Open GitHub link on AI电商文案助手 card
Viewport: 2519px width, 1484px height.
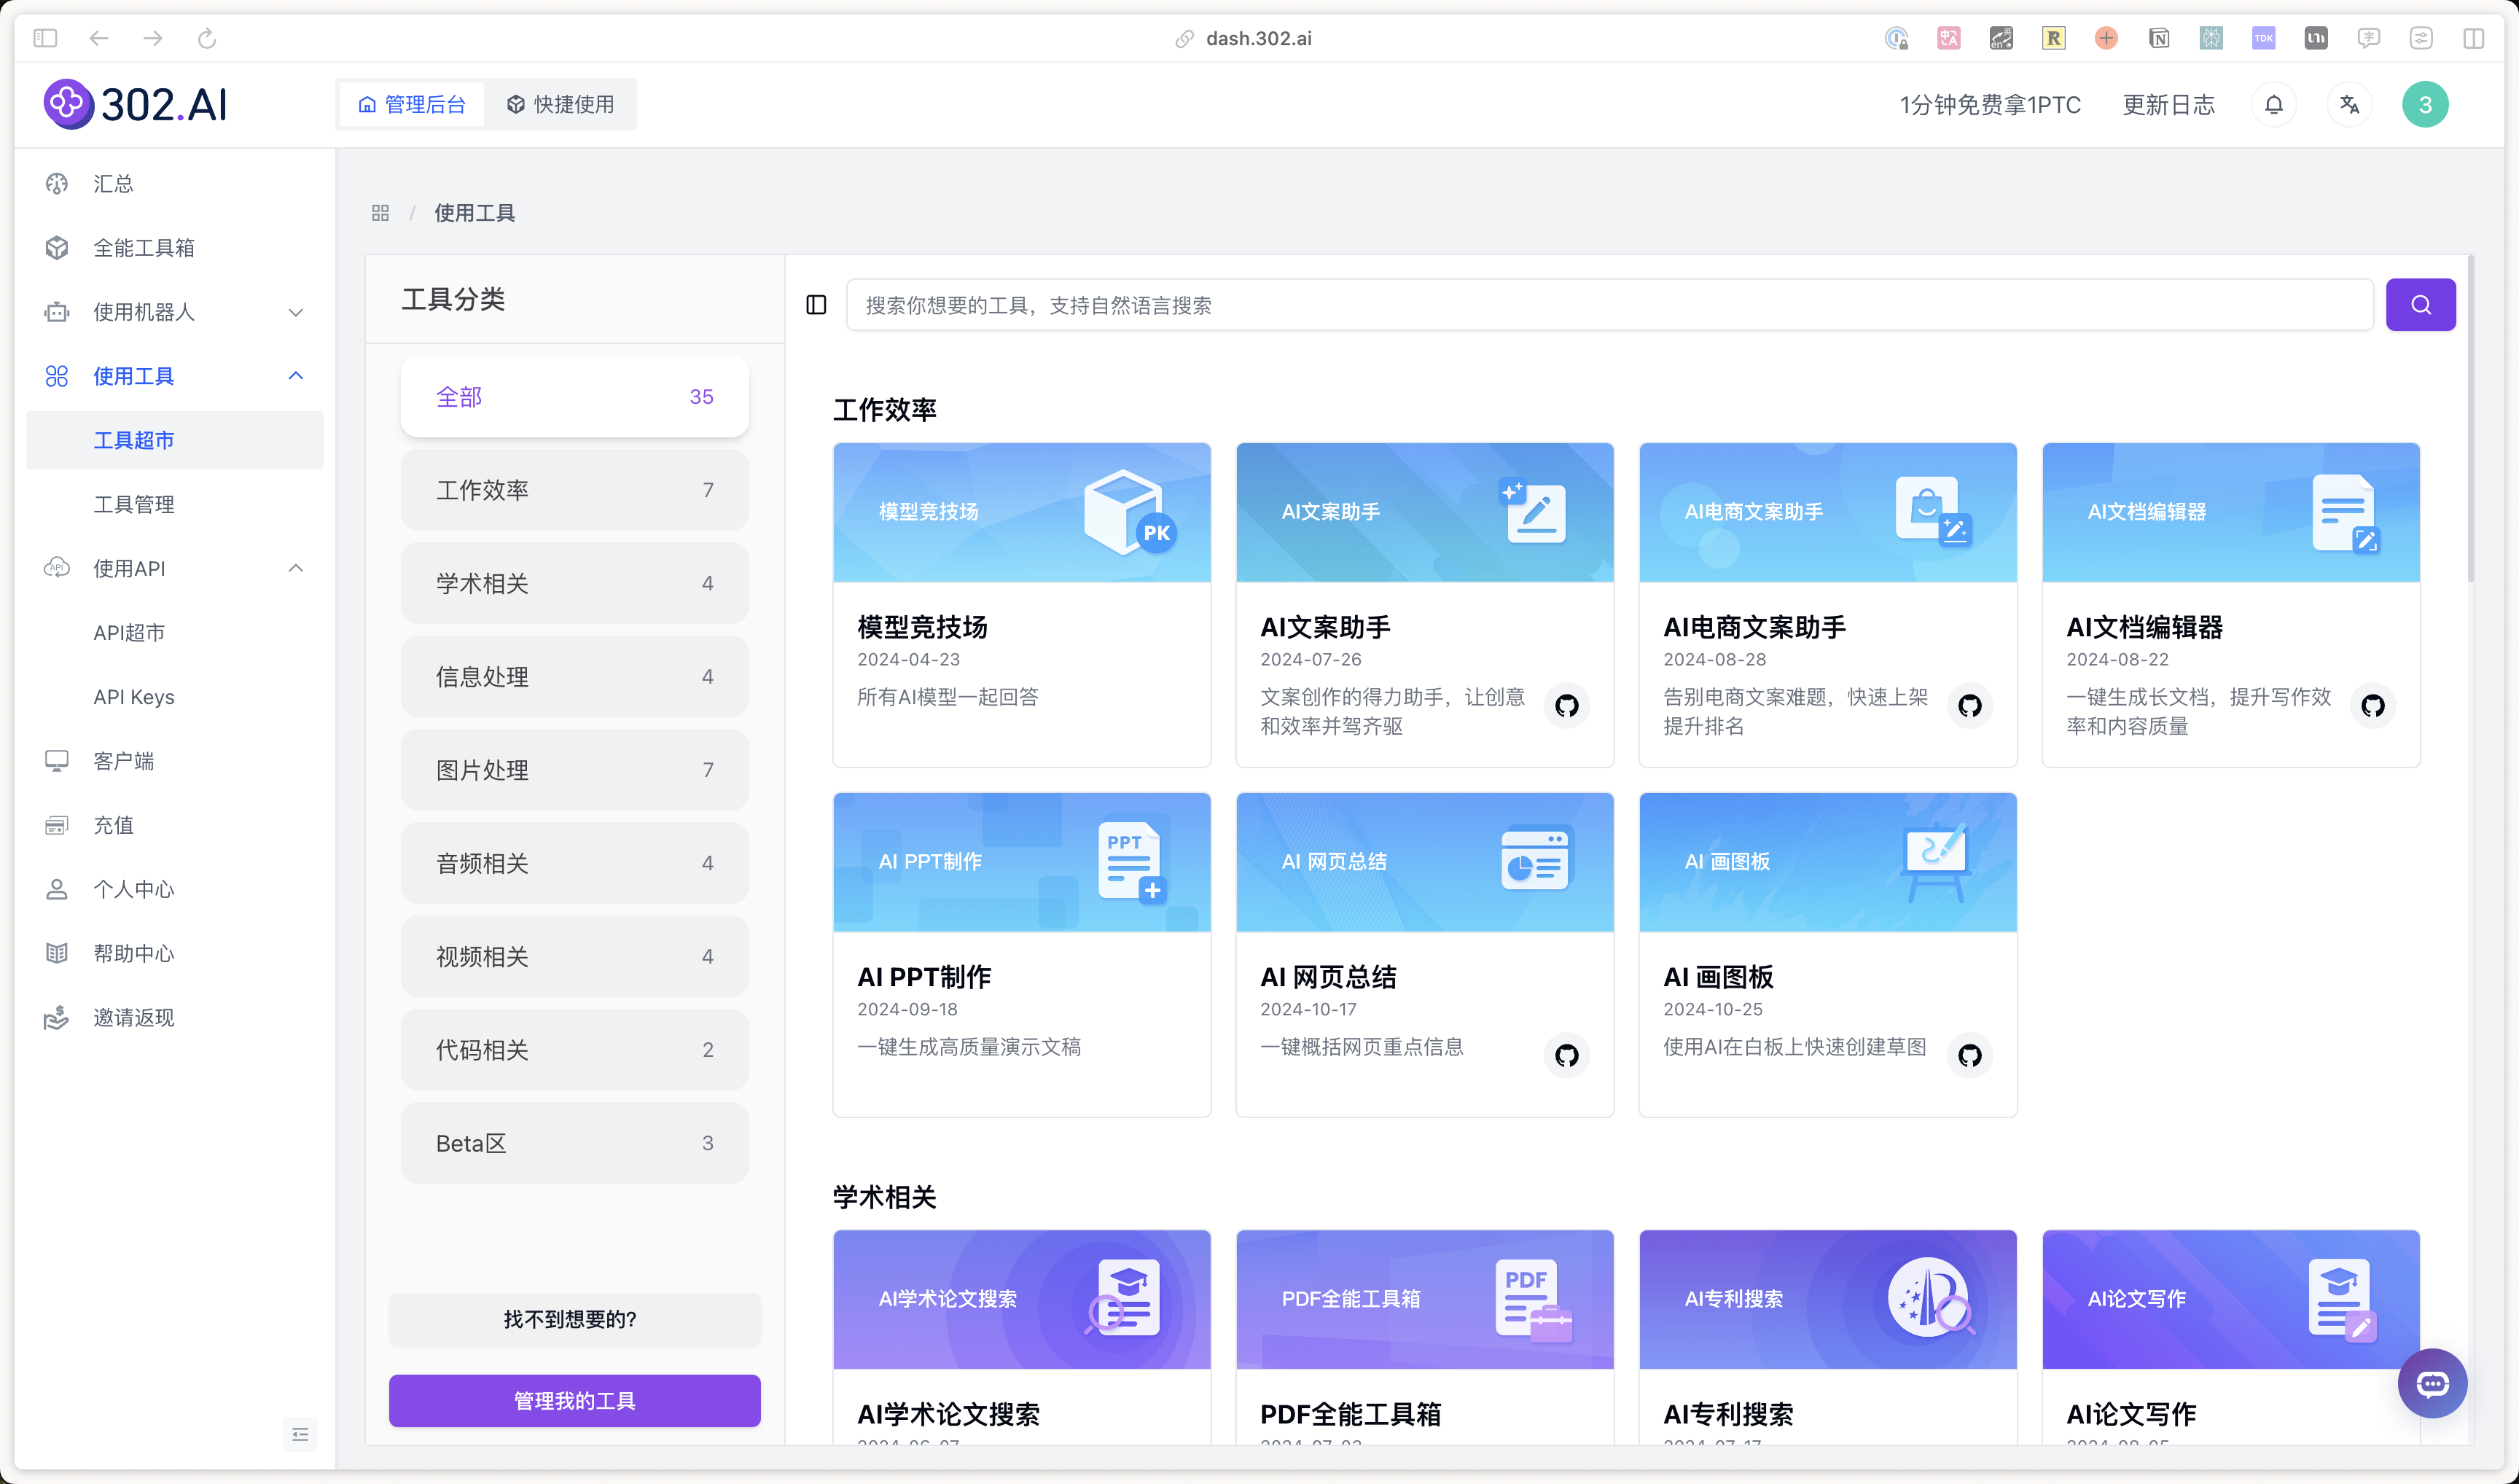(1969, 706)
